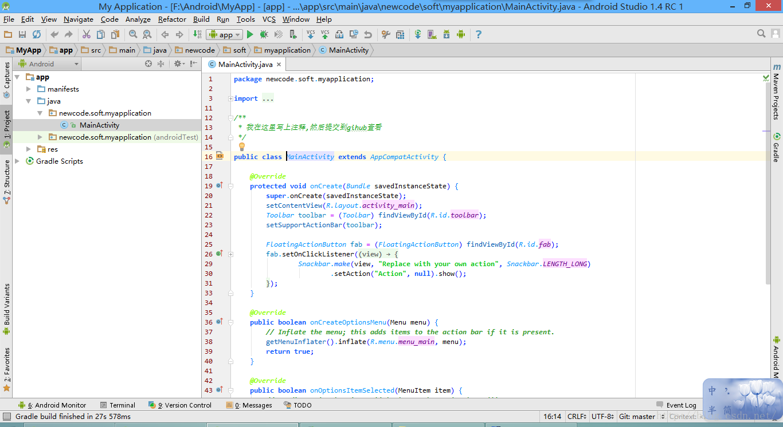The height and width of the screenshot is (427, 783).
Task: Open Project panel gear settings dropdown
Action: click(179, 64)
